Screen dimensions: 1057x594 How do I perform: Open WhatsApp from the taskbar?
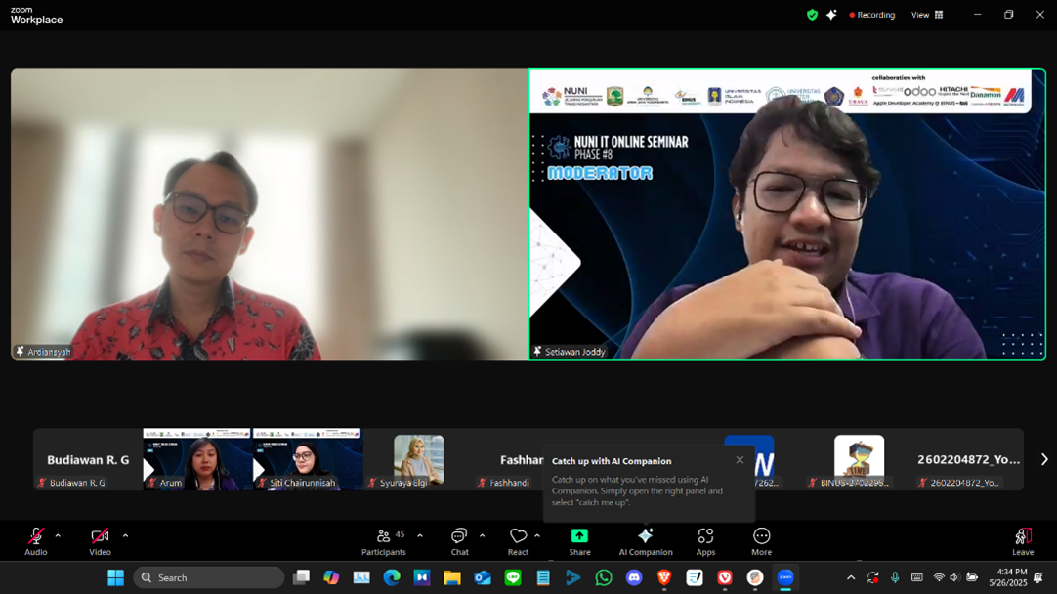(604, 577)
